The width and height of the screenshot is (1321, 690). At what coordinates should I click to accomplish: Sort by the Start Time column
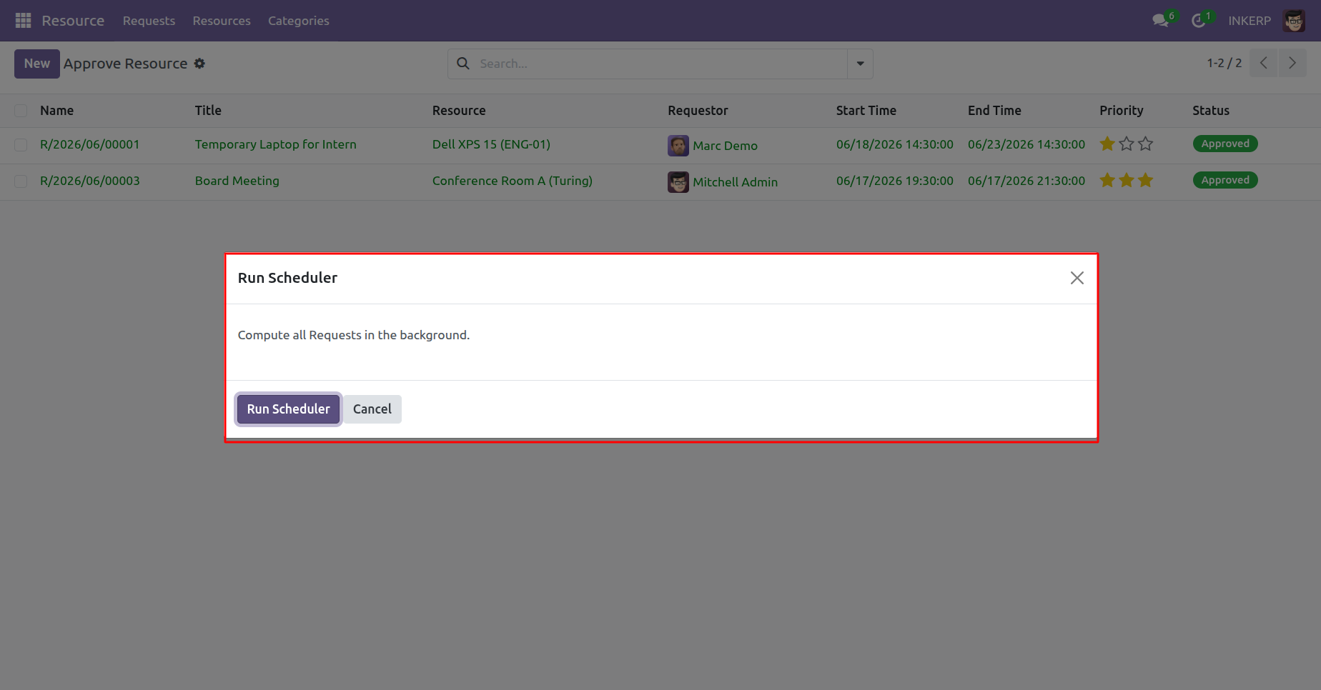[x=866, y=111]
